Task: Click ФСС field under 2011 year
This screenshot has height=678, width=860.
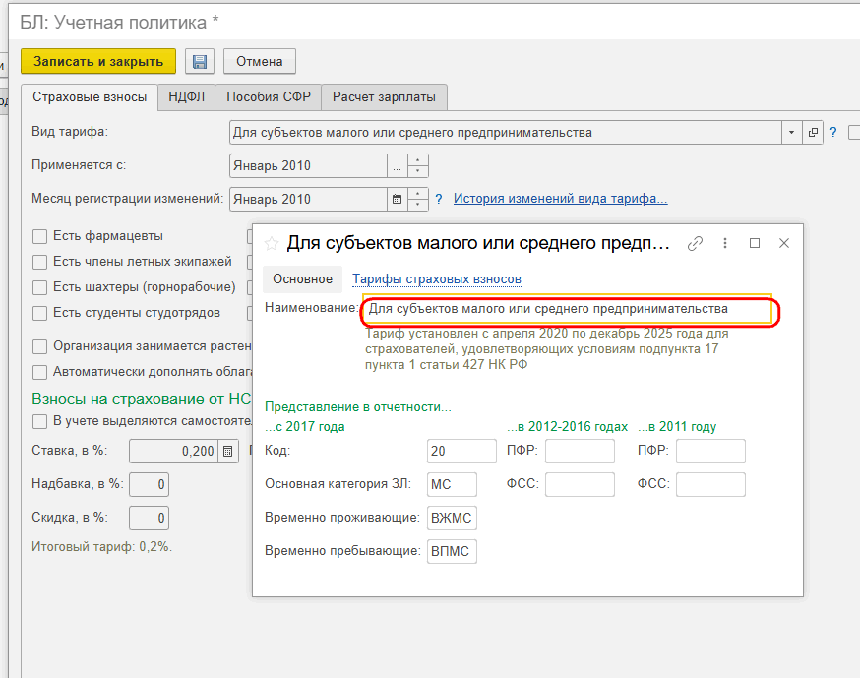Action: pos(710,484)
